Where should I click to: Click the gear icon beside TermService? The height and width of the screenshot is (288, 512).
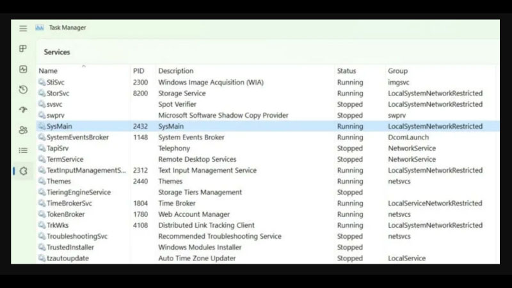click(x=42, y=159)
